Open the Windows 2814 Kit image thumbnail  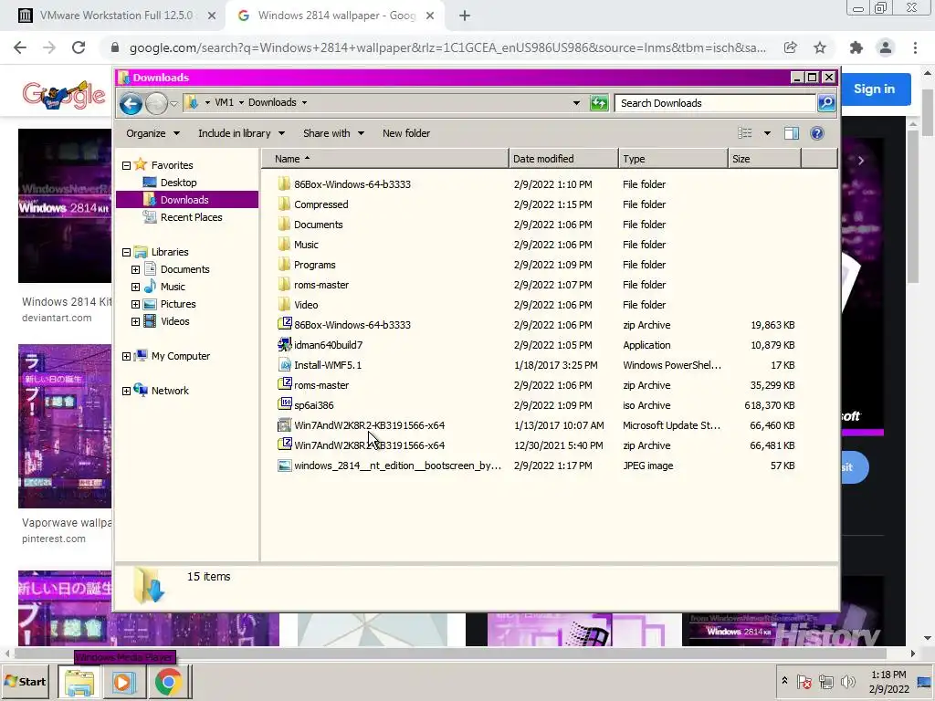[x=65, y=205]
